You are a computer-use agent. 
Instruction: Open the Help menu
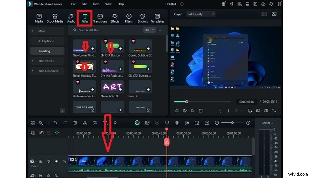[120, 4]
